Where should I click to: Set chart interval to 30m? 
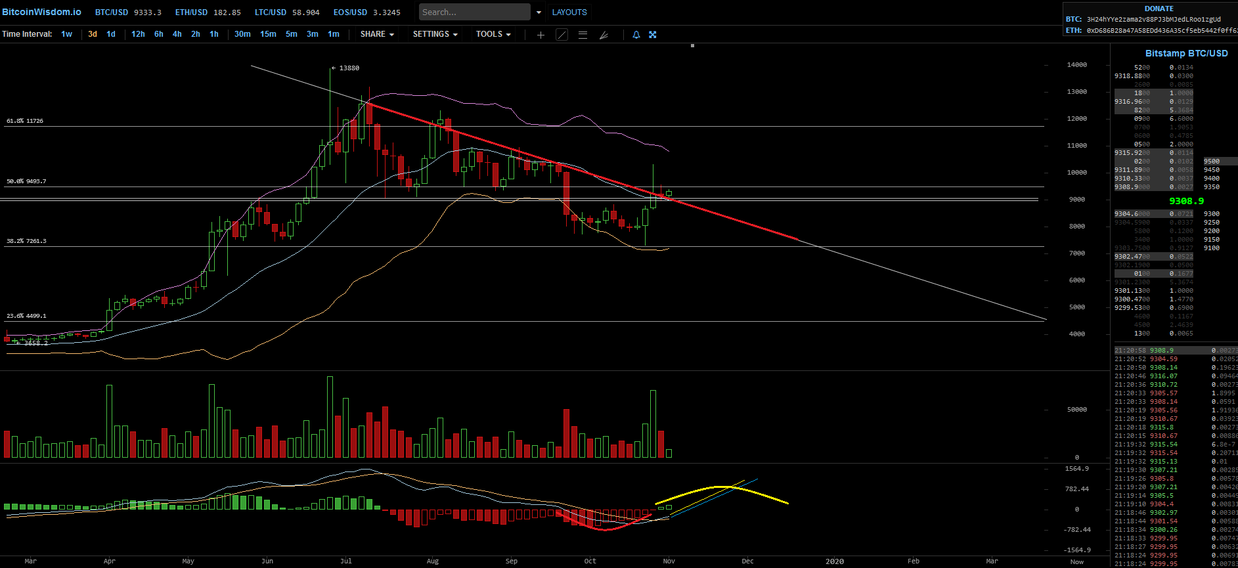[x=242, y=34]
